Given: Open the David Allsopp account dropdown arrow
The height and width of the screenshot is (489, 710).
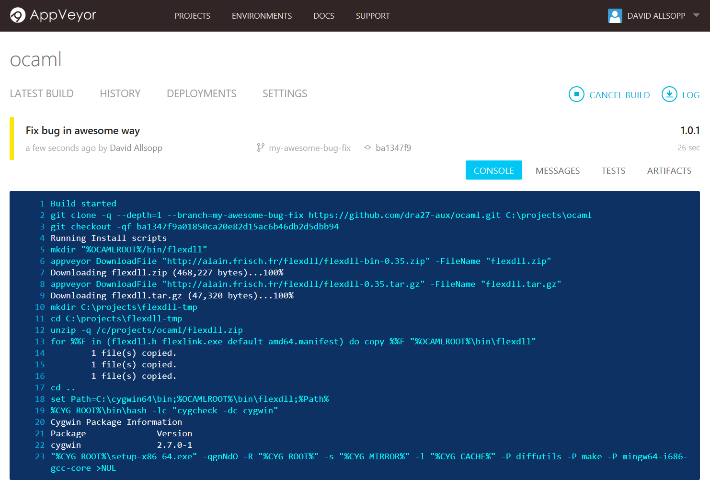Looking at the screenshot, I should tap(696, 15).
